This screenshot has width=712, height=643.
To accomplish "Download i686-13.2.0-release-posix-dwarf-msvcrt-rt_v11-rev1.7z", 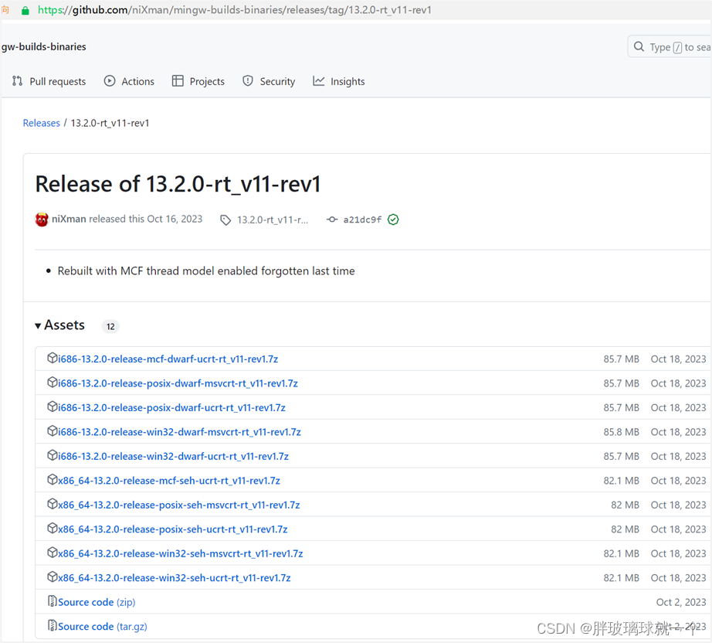I will 178,383.
